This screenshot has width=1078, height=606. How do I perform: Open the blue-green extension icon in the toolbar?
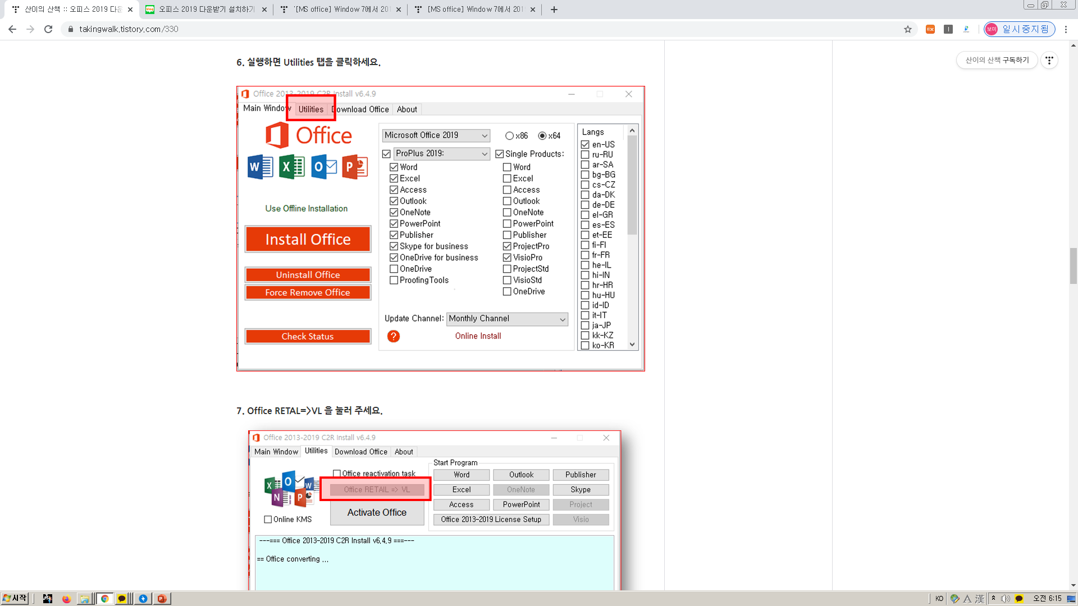pyautogui.click(x=966, y=29)
